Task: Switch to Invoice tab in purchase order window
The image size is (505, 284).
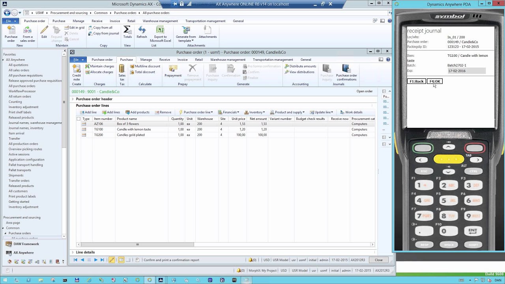Action: [x=182, y=60]
